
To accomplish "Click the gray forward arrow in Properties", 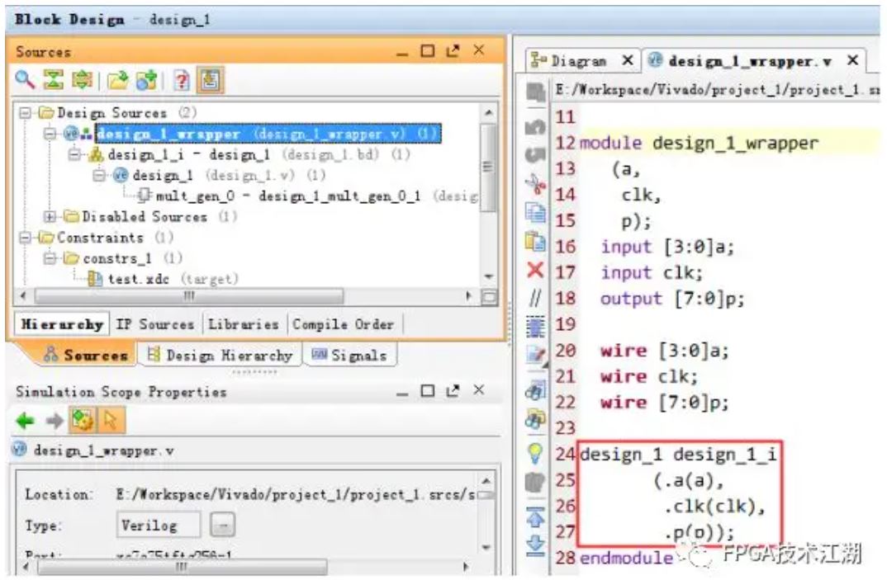I will pyautogui.click(x=55, y=421).
